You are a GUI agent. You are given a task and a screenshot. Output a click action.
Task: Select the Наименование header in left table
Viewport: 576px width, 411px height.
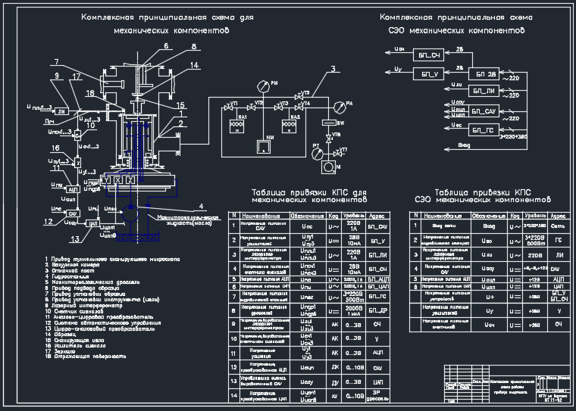point(261,216)
